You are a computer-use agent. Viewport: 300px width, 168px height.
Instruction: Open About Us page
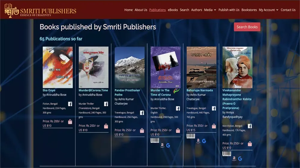(141, 10)
